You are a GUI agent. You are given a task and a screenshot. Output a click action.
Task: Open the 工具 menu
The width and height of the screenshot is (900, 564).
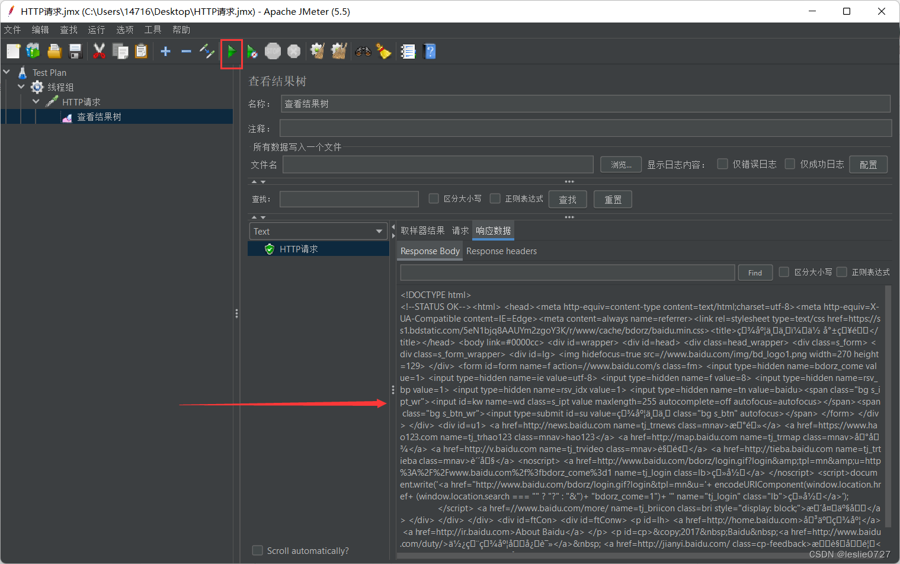click(x=153, y=30)
